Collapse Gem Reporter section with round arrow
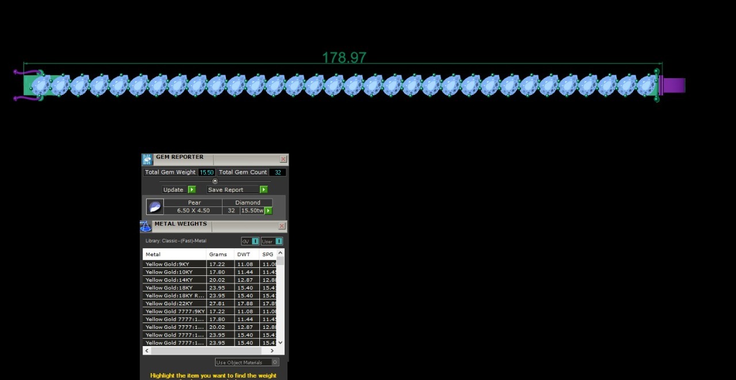Screen dimensions: 736x380 [215, 181]
